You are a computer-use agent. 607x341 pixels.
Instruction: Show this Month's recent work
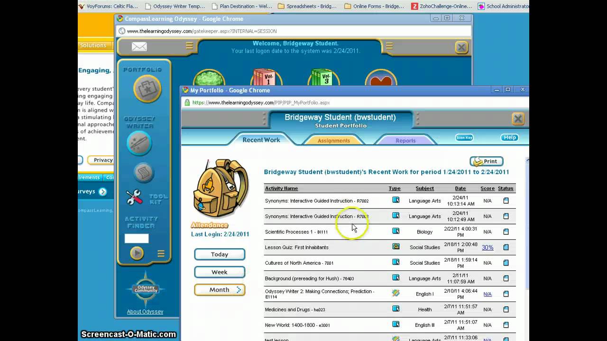coord(220,289)
